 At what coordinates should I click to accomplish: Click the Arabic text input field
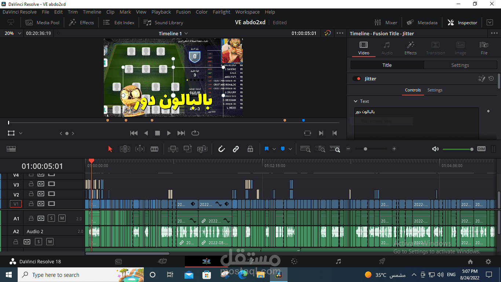[416, 123]
